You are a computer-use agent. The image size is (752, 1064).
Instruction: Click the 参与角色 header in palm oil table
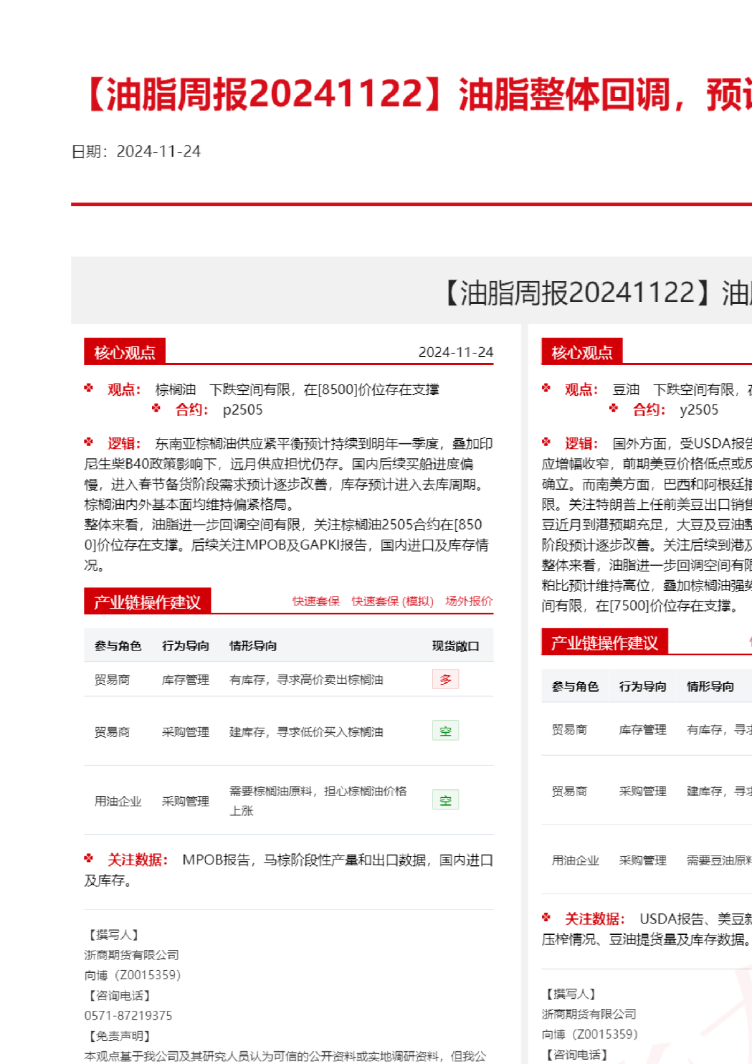pyautogui.click(x=118, y=646)
